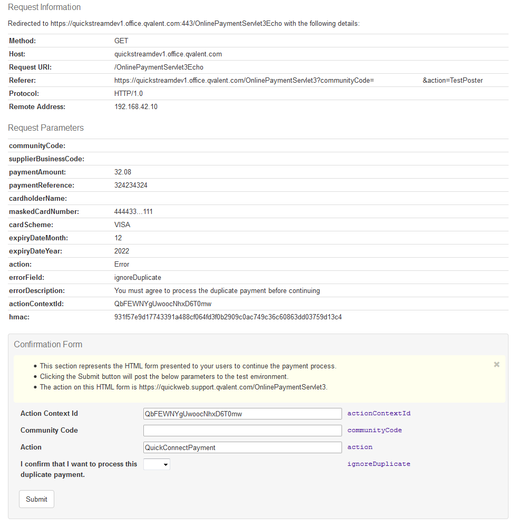
Task: Click the purple ignoreDuplicate field label
Action: [379, 464]
